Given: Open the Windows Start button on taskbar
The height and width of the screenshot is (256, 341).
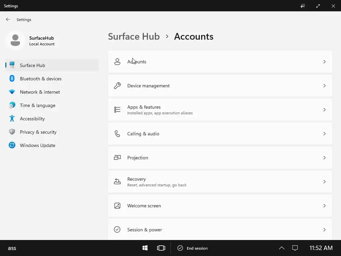Looking at the screenshot, I should (x=145, y=248).
